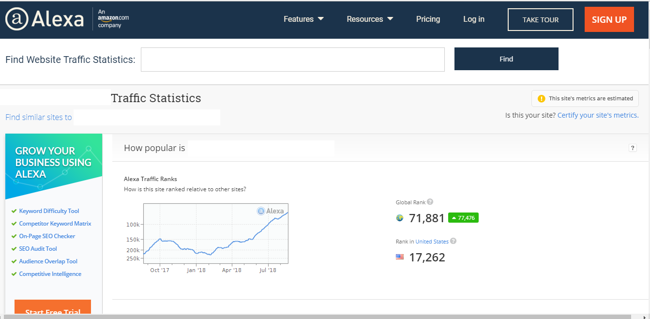Click the globe icon beside Global Rank
The height and width of the screenshot is (319, 650).
[x=400, y=218]
